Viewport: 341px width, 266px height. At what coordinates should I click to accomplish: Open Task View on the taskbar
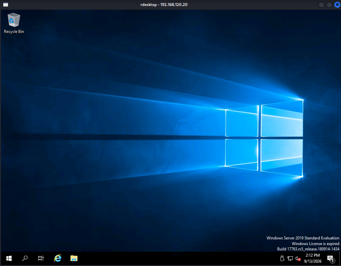41,258
